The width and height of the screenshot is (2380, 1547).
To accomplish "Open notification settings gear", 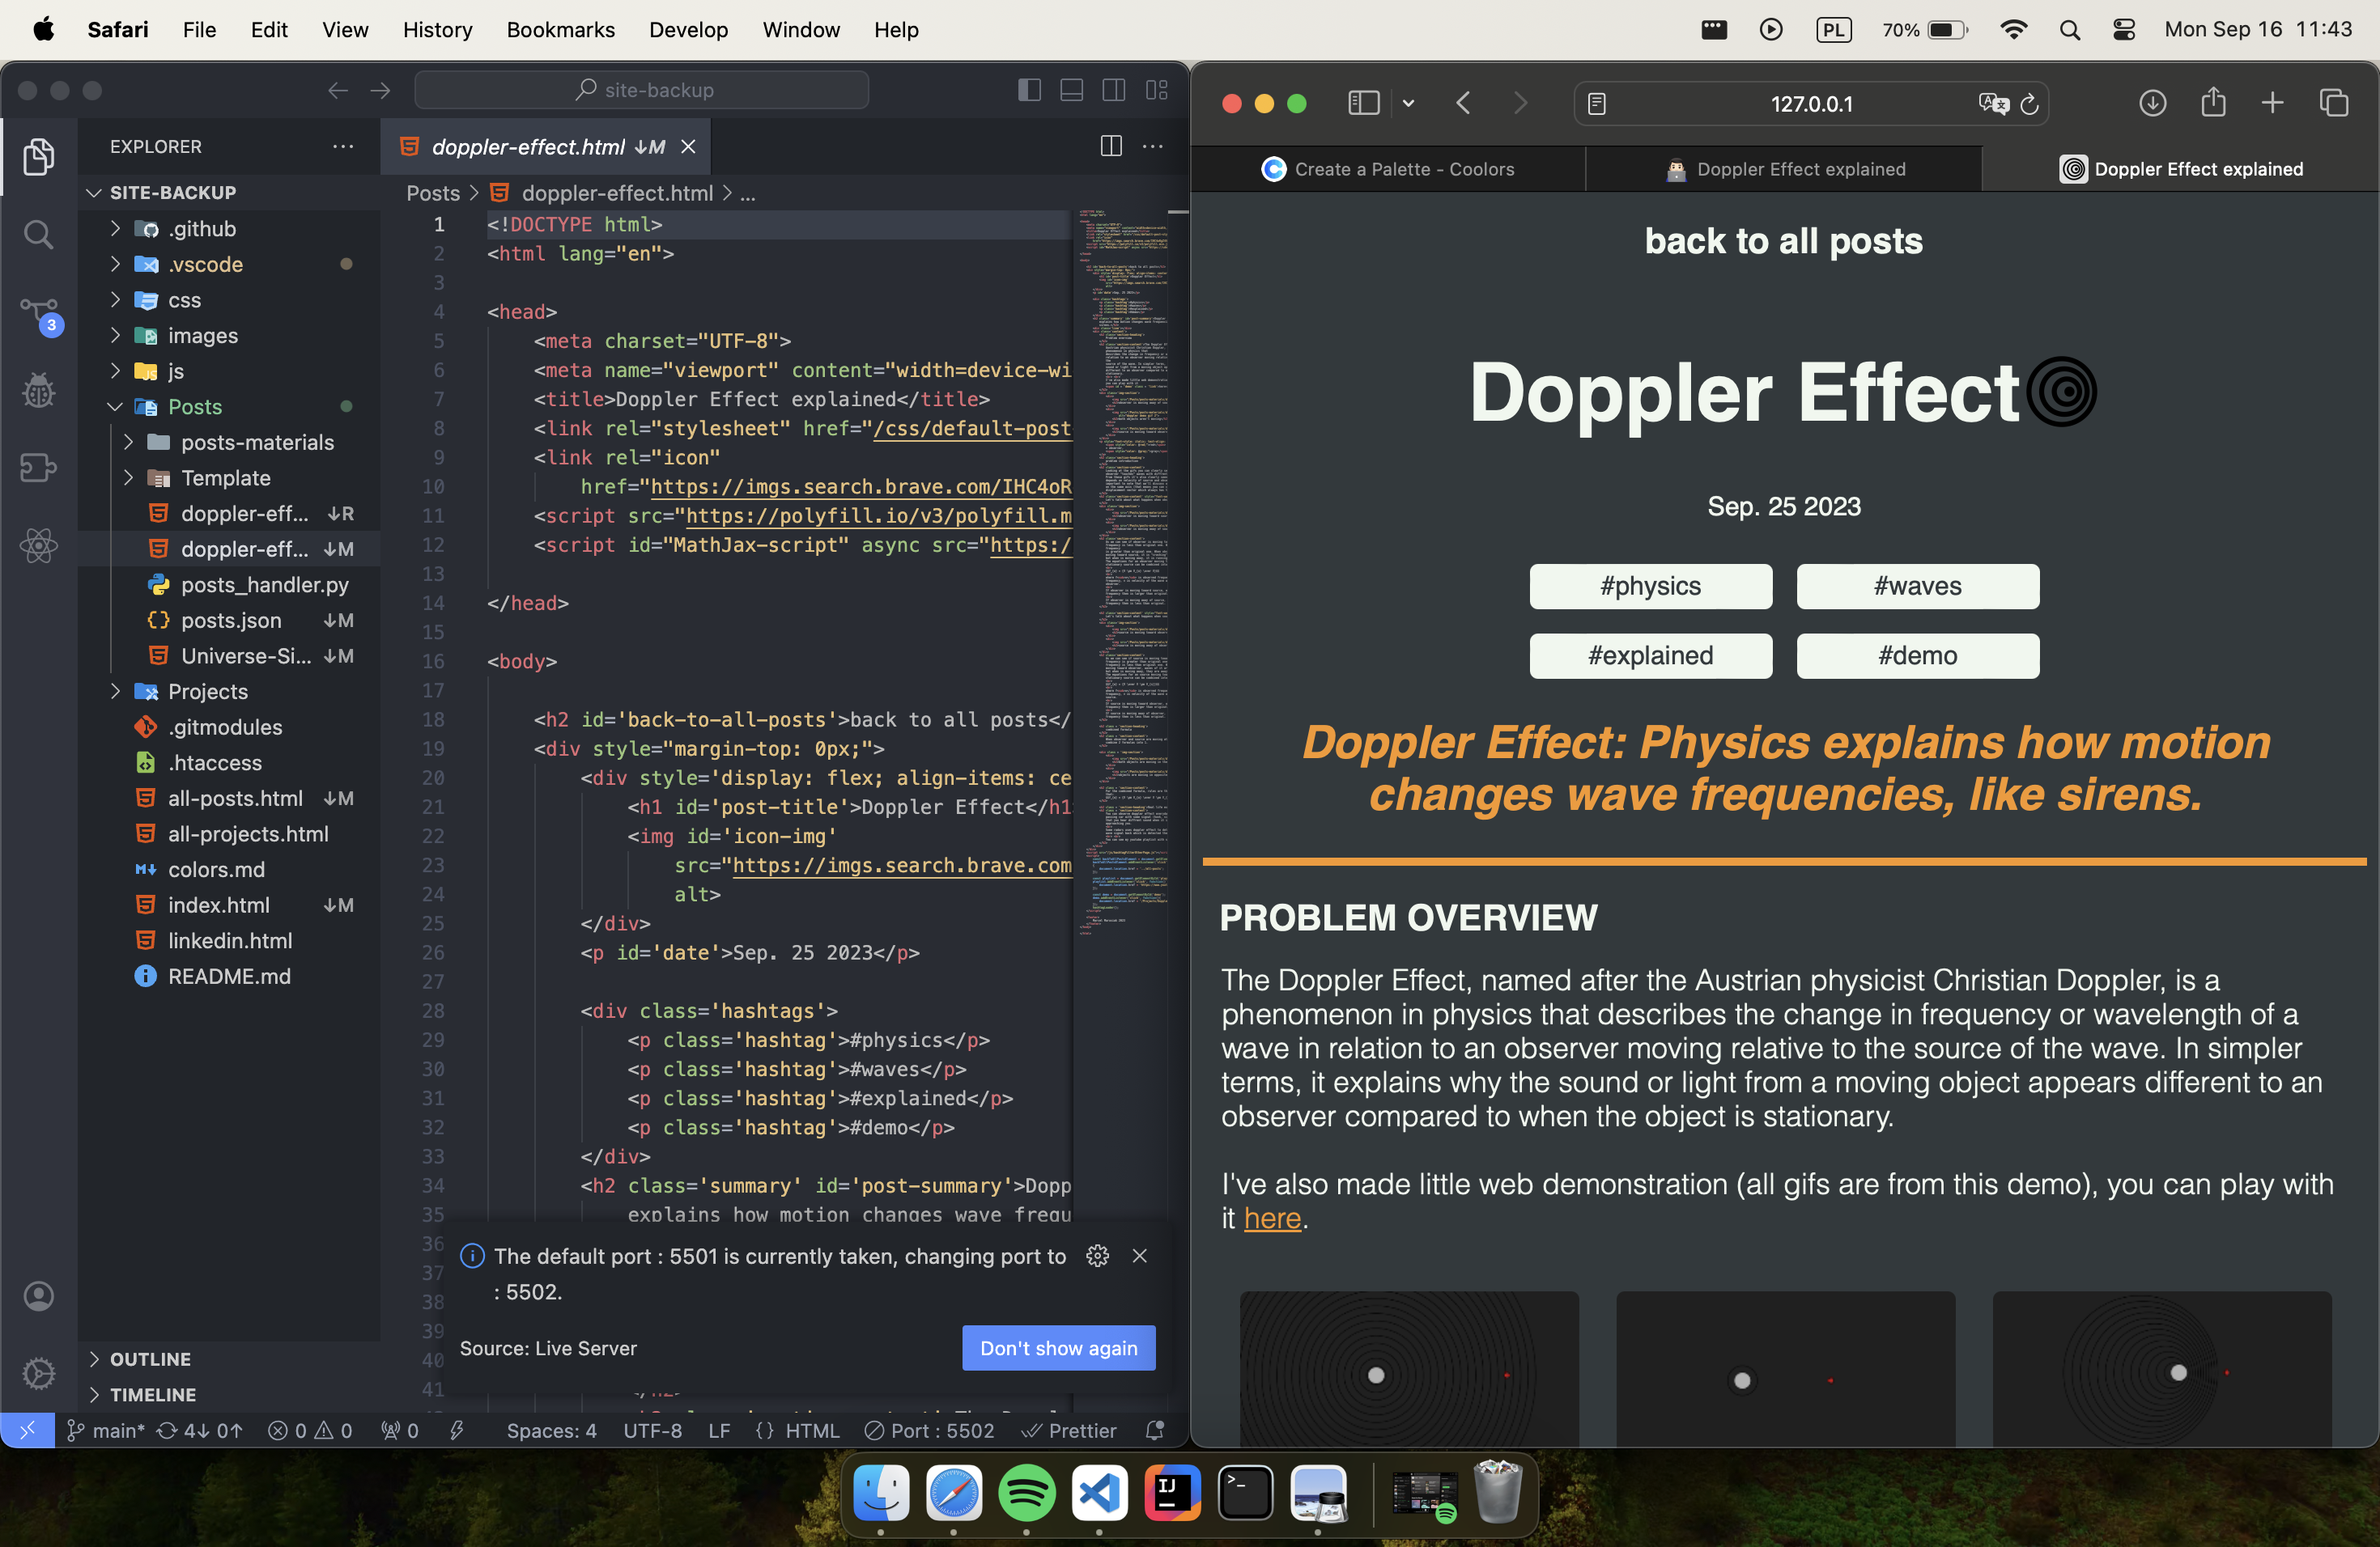I will 1097,1257.
